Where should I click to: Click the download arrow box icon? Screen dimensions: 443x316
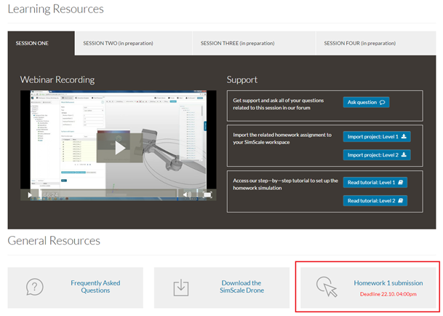(181, 288)
